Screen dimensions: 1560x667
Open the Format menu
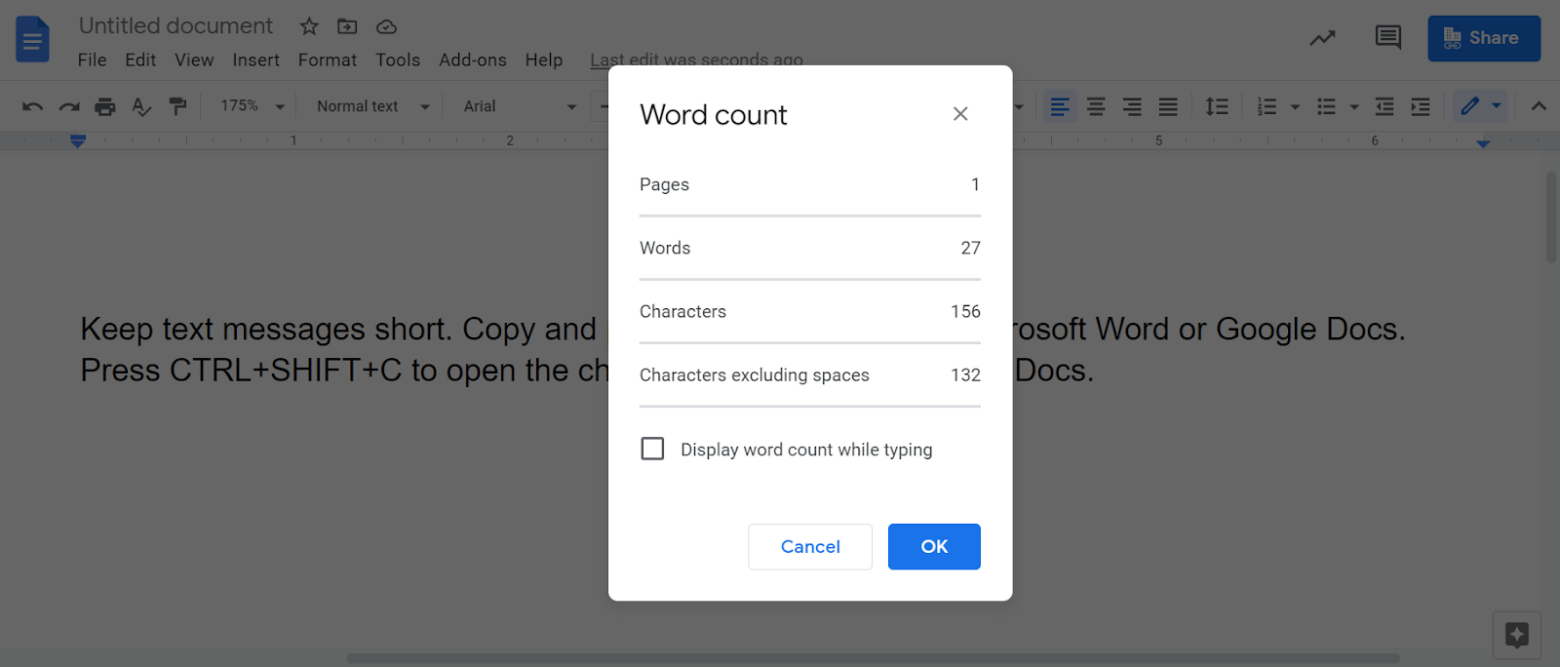tap(328, 60)
